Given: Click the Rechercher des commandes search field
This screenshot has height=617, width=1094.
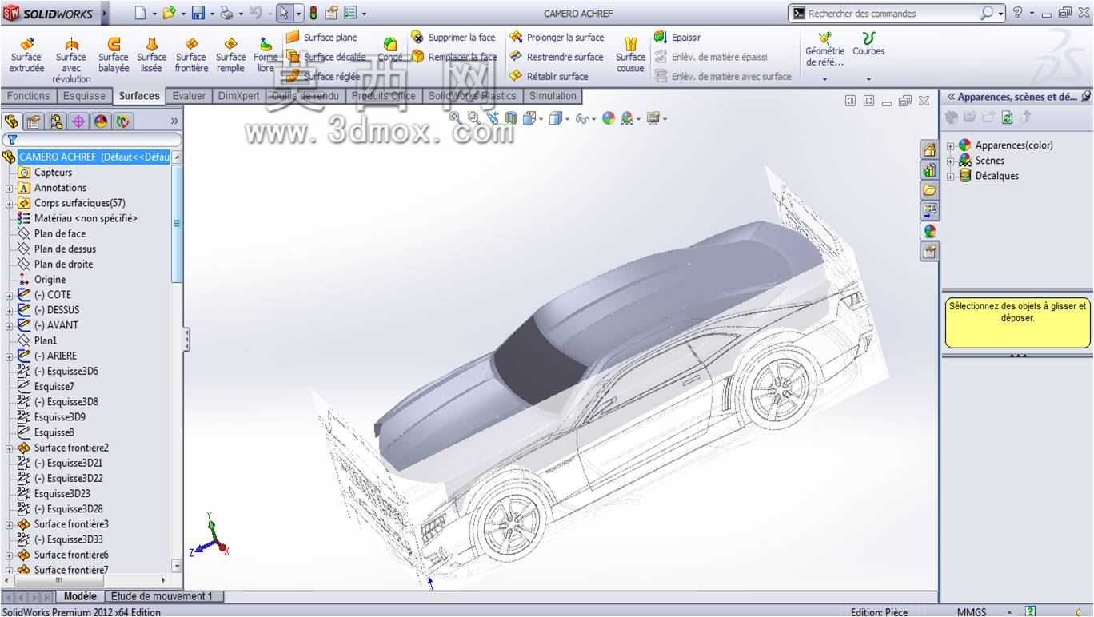Looking at the screenshot, I should tap(892, 13).
